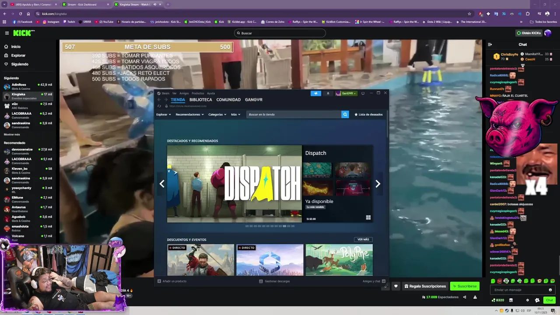
Task: Open Lista de deseados in Steam
Action: (368, 115)
